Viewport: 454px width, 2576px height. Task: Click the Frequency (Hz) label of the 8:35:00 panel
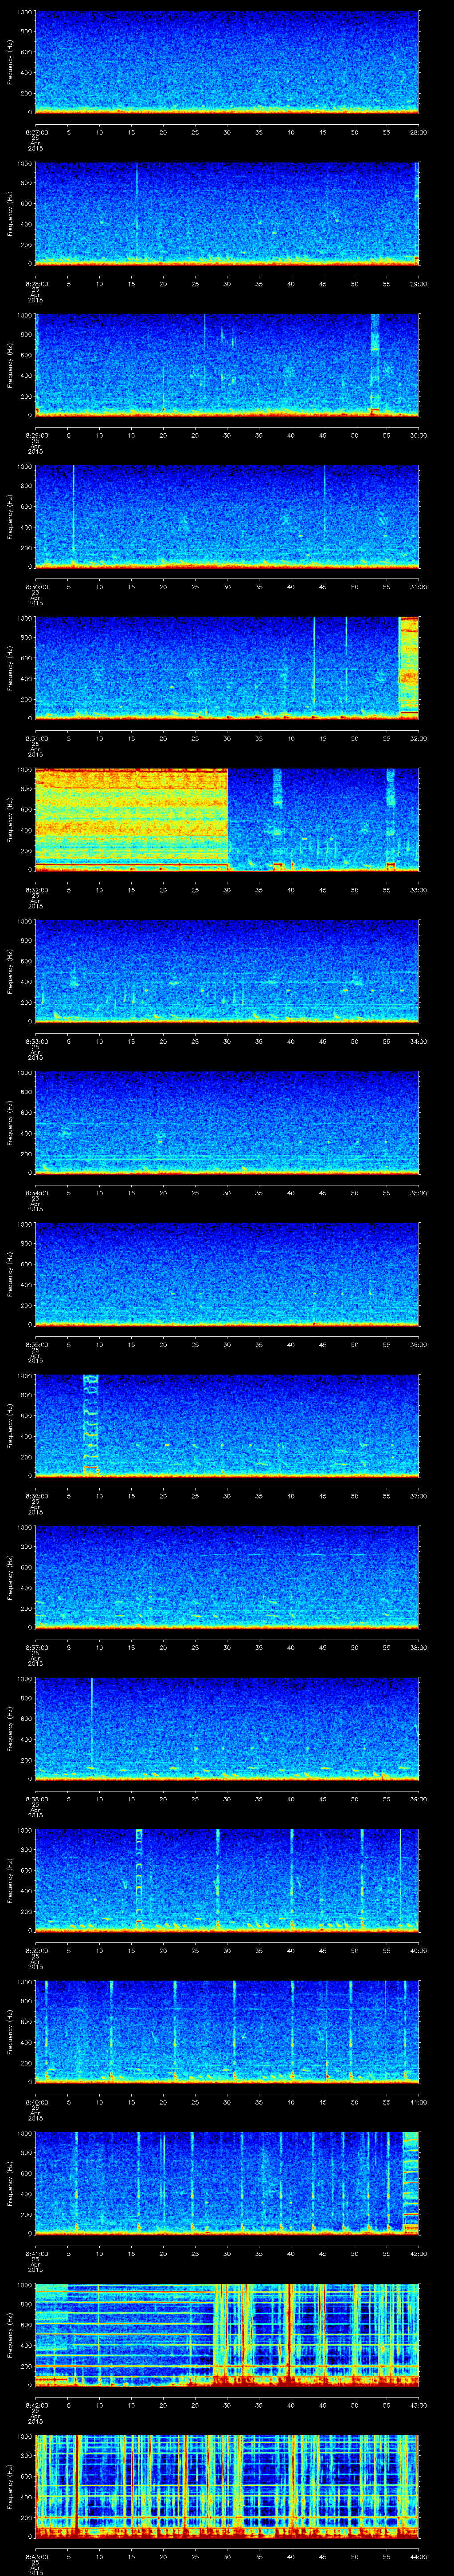[x=10, y=1274]
